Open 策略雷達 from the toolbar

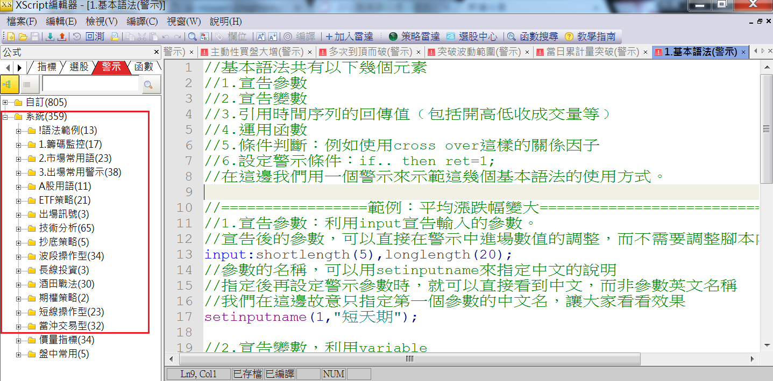(x=414, y=37)
